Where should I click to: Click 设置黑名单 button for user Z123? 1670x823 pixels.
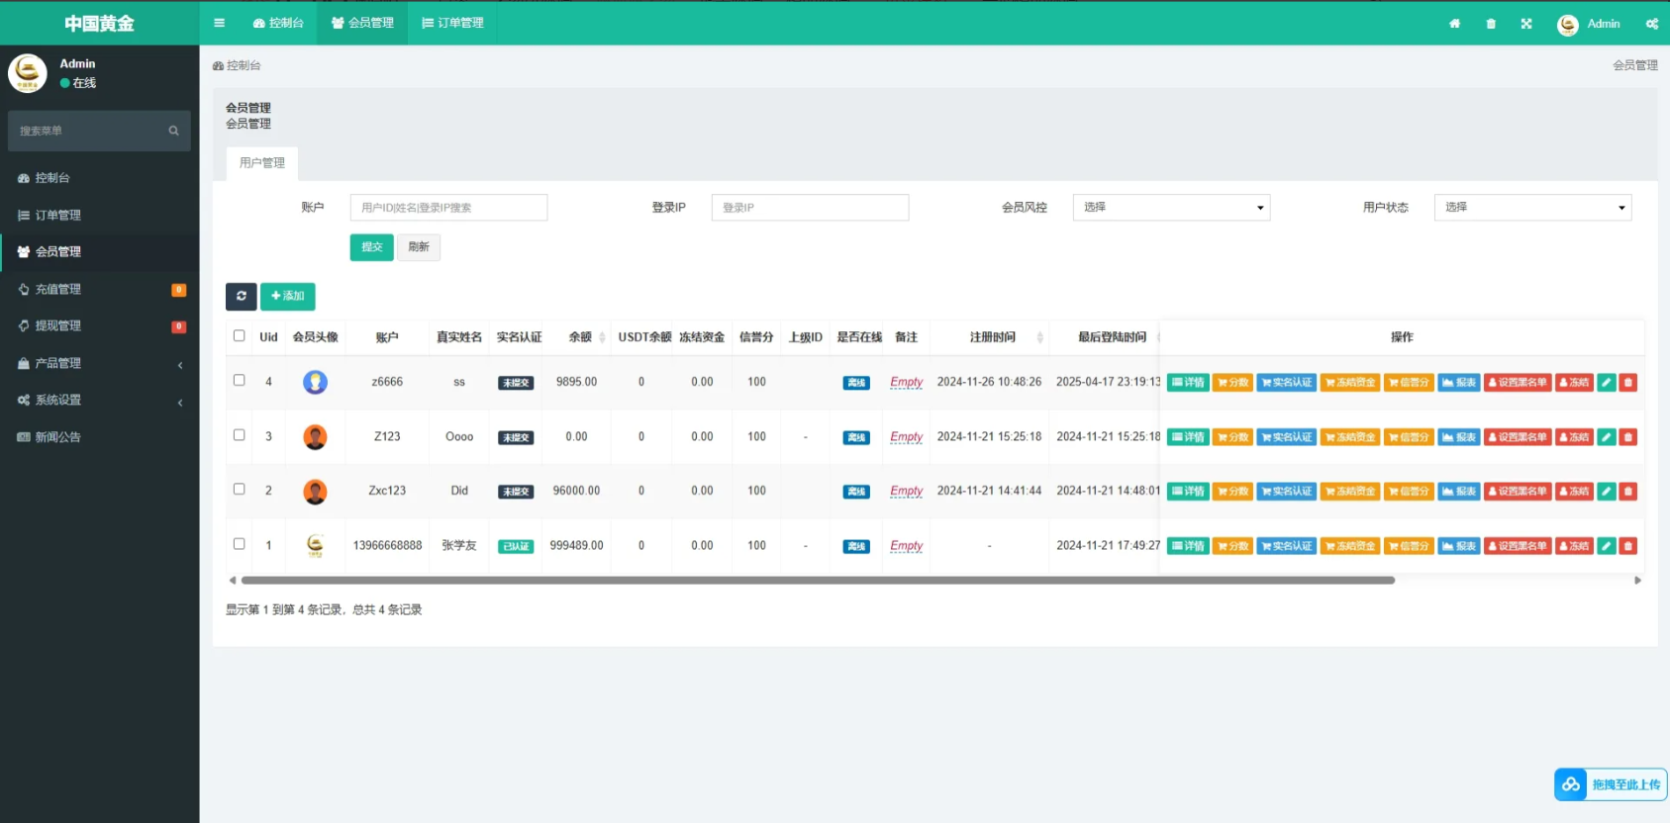pos(1518,437)
